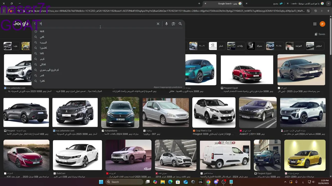Viewport: 332px width, 186px height.
Task: Close the 'مجمع' tab
Action: [247, 4]
